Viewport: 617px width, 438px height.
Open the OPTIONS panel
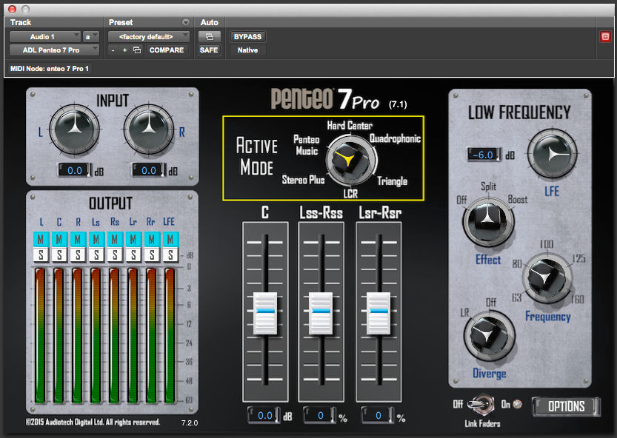pyautogui.click(x=566, y=406)
